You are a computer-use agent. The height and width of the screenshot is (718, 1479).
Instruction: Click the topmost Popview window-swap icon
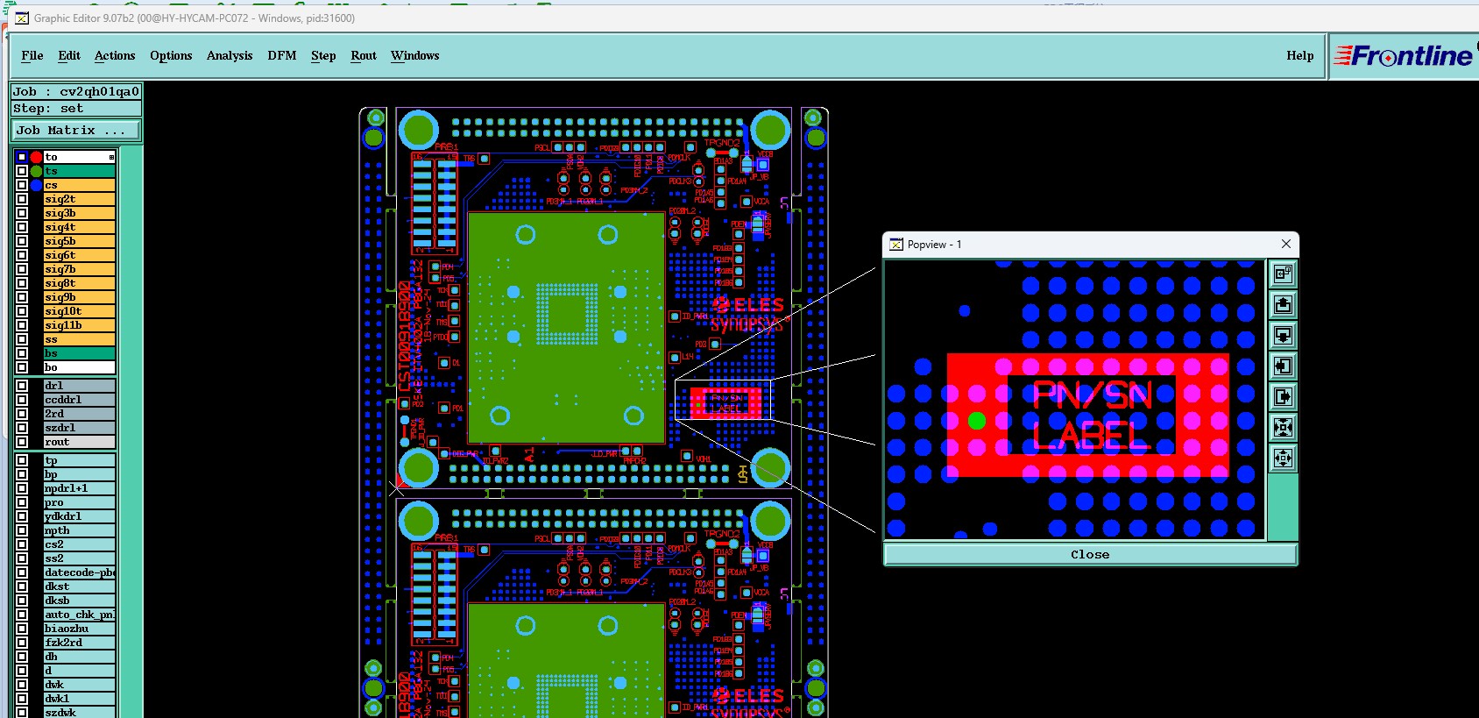[x=1283, y=274]
